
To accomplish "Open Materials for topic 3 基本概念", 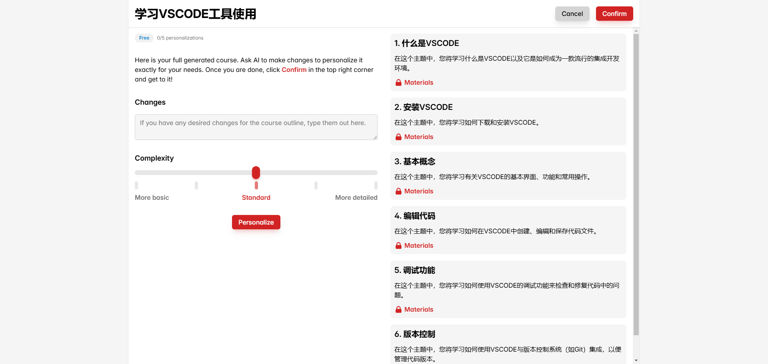I will pyautogui.click(x=418, y=191).
